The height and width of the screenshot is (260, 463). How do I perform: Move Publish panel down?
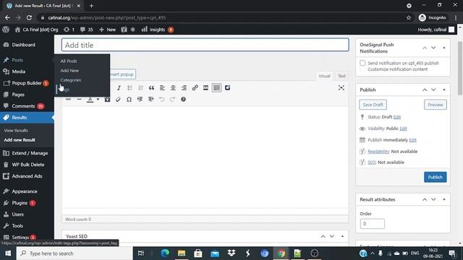[x=433, y=90]
